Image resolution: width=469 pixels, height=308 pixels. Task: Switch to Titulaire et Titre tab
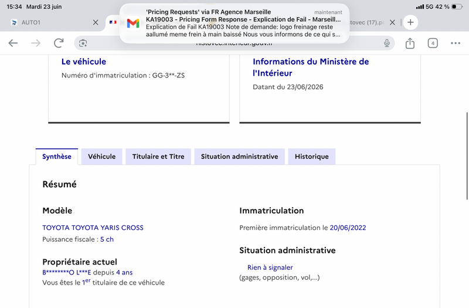pos(158,157)
